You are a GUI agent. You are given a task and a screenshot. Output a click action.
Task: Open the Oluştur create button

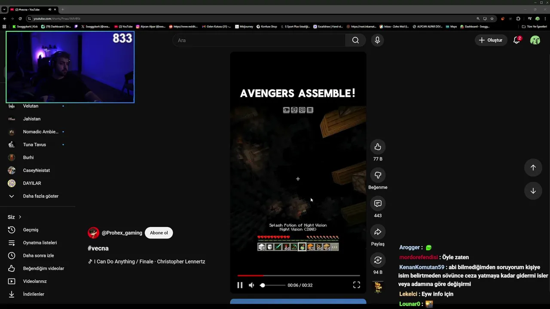[x=491, y=40]
